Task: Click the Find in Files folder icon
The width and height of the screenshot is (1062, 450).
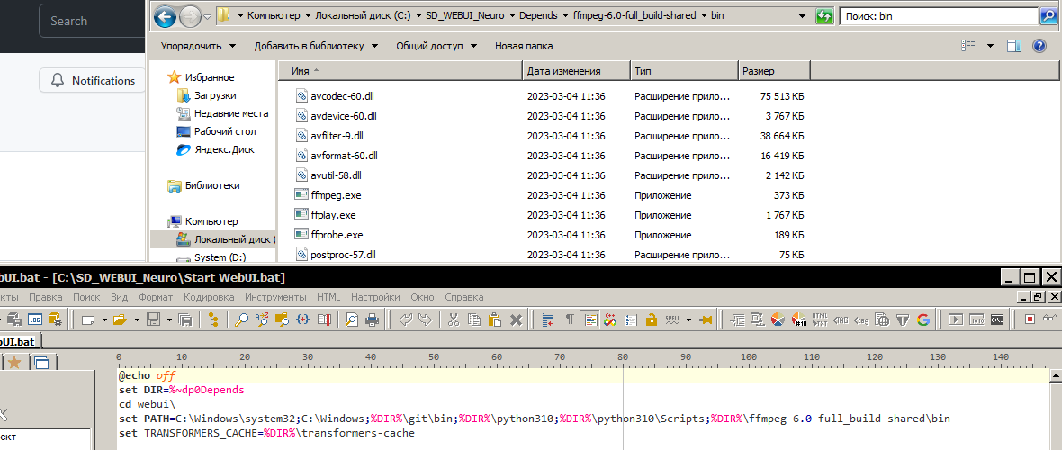Action: [282, 319]
